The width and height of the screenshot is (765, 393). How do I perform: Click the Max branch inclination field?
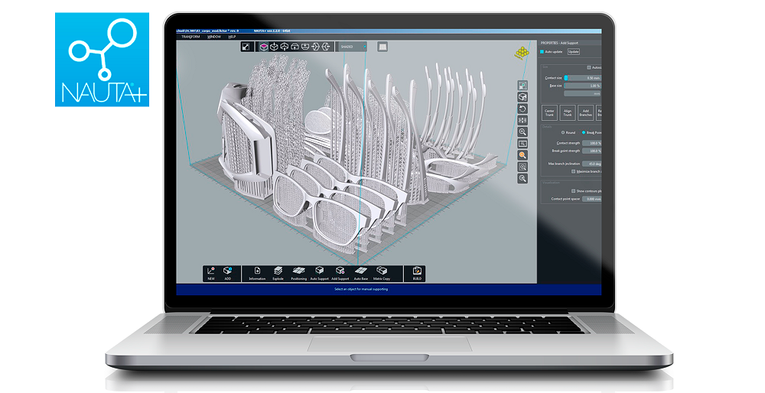pos(592,164)
